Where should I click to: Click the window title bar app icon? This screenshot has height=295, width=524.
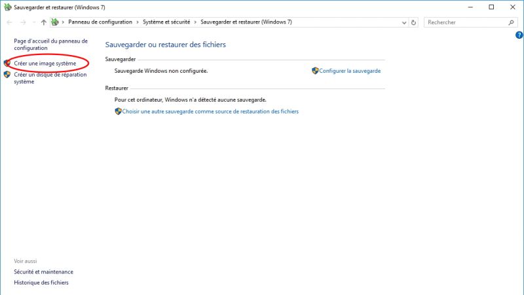pyautogui.click(x=7, y=7)
